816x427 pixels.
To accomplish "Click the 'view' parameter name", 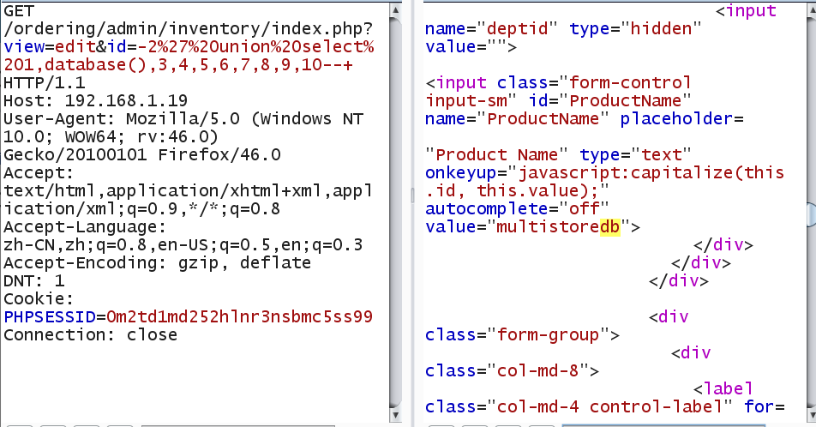I will point(24,46).
